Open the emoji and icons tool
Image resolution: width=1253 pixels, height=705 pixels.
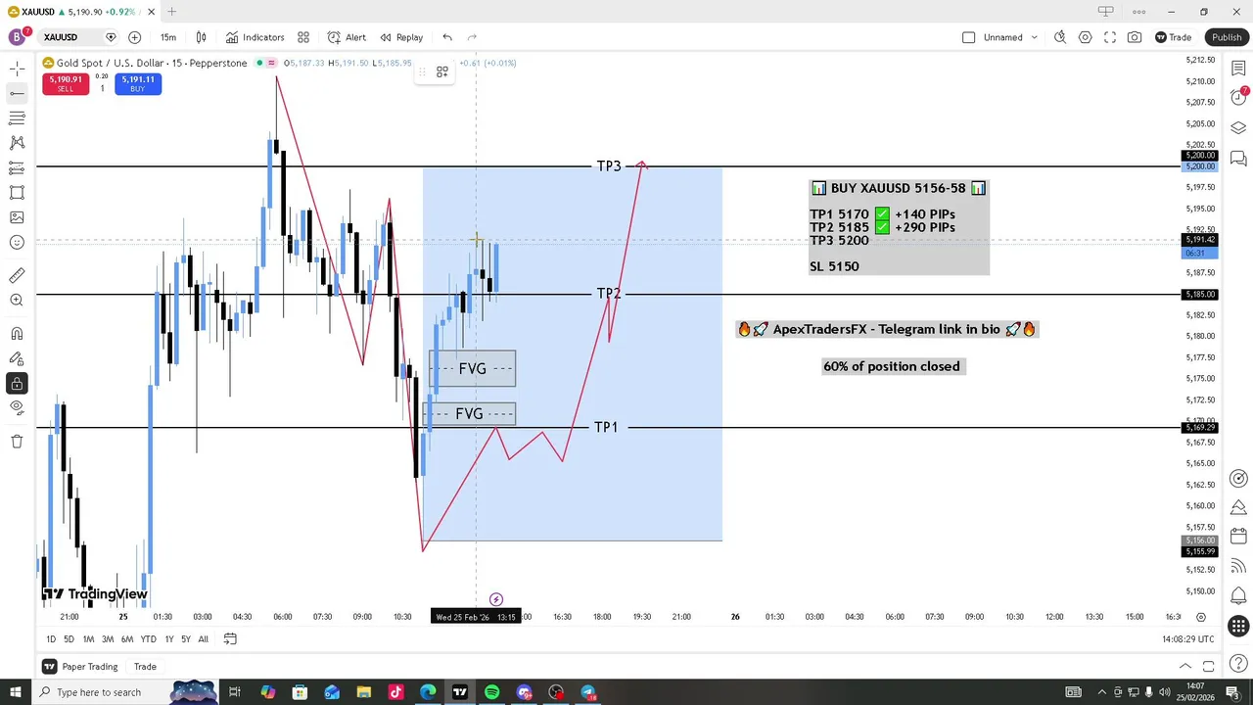[17, 243]
